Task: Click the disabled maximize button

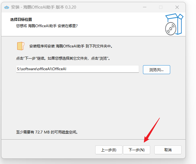Action: click(x=161, y=7)
